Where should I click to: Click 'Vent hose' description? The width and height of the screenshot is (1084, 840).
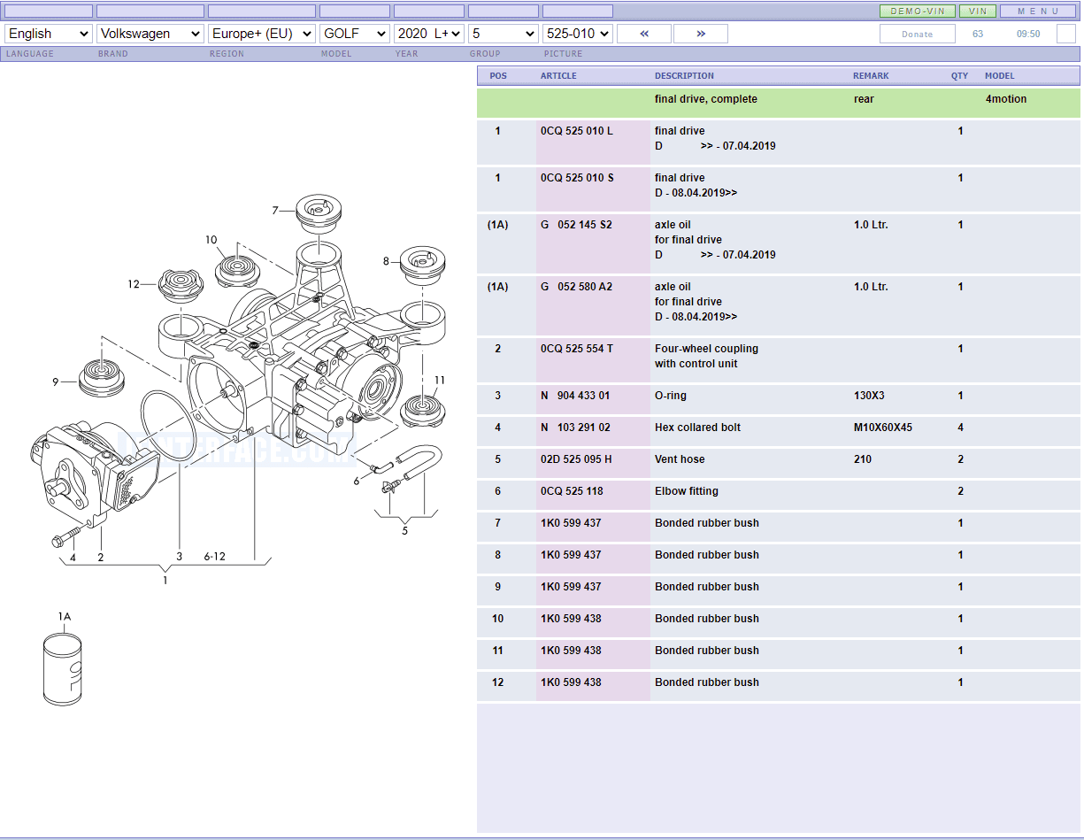pyautogui.click(x=680, y=459)
